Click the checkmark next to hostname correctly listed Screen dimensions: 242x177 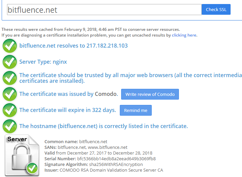tap(10, 126)
